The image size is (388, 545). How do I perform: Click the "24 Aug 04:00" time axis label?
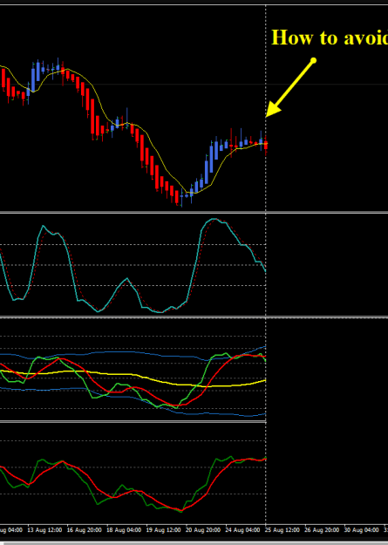click(x=243, y=530)
